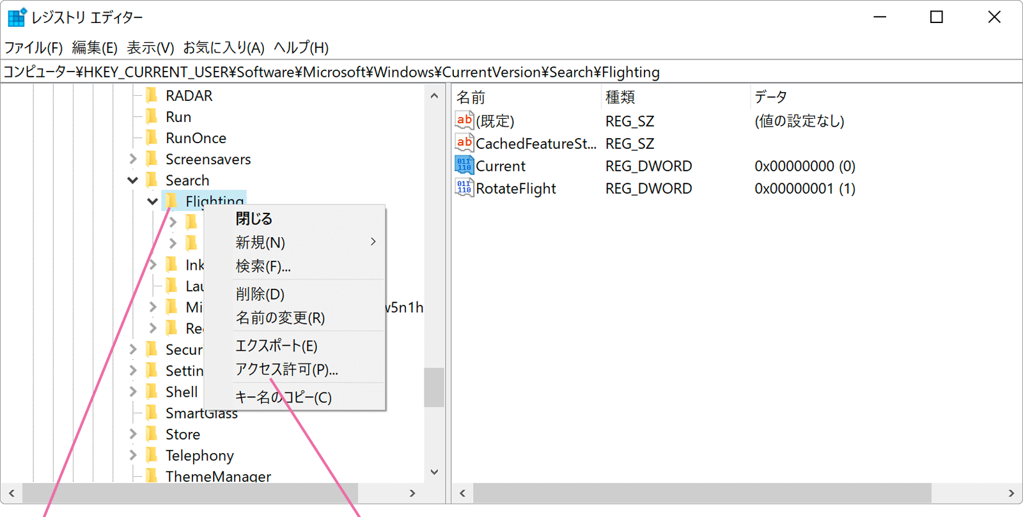
Task: Click the Search folder icon
Action: 152,180
